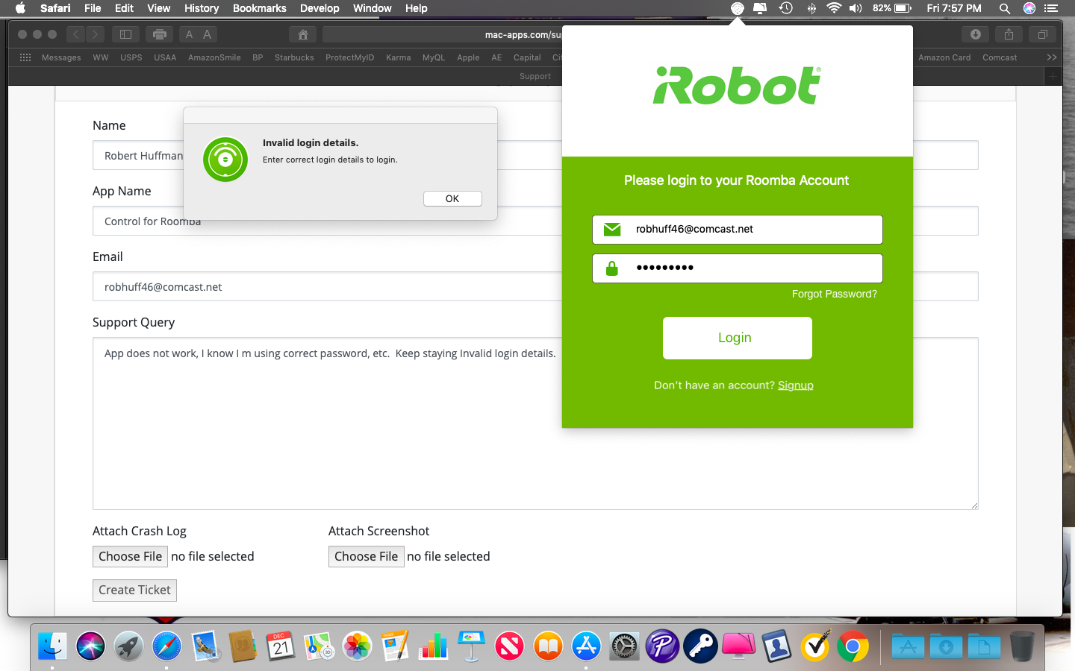The image size is (1075, 671).
Task: Select the Support tab in Safari
Action: pyautogui.click(x=535, y=76)
